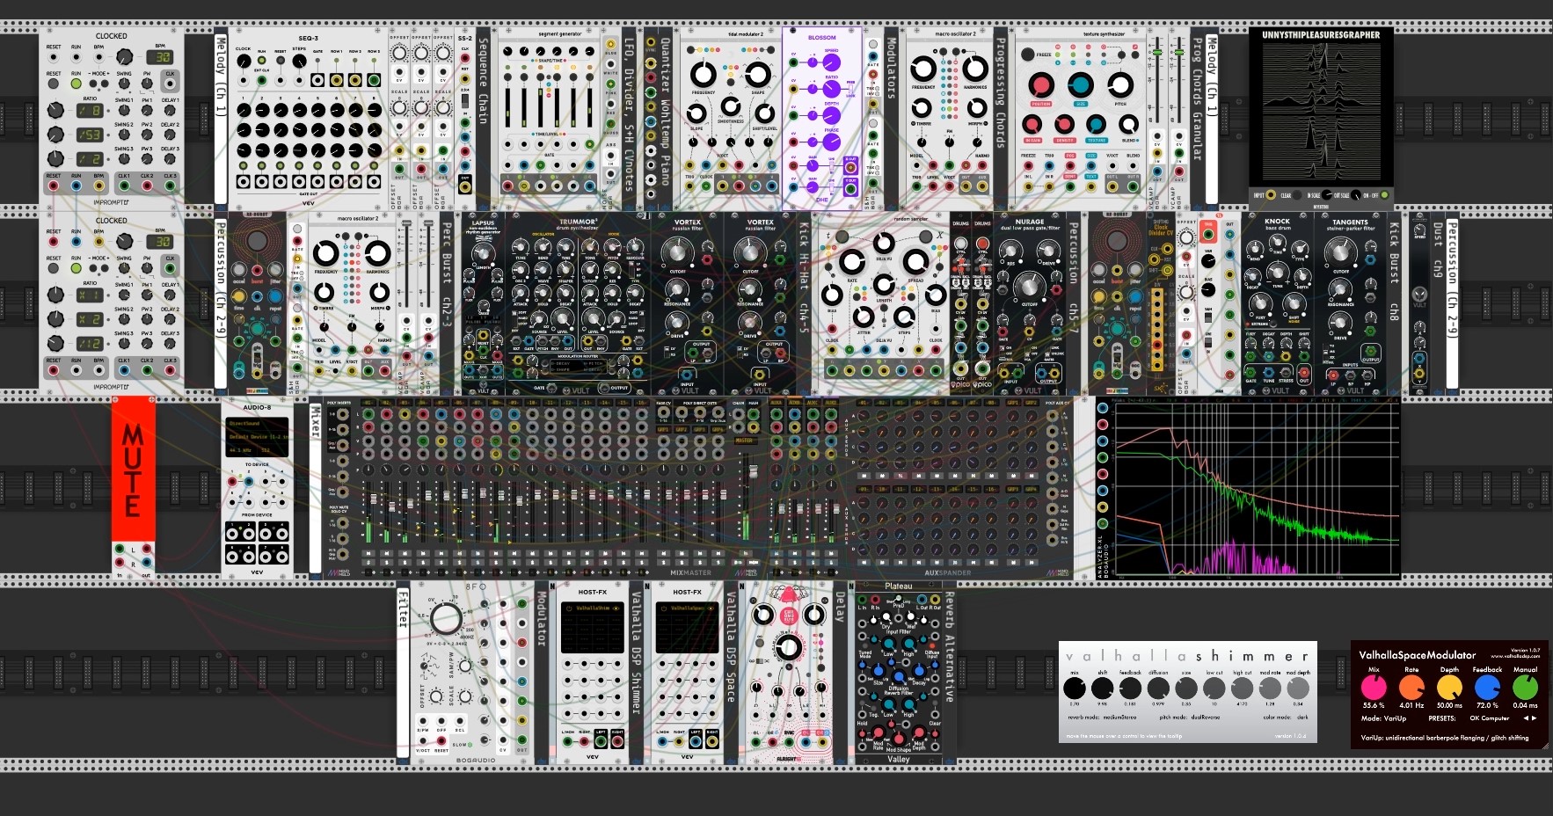The width and height of the screenshot is (1553, 816).
Task: Open the Mode: VariUp selector in ValhallaSpaceModulator
Action: [x=1383, y=718]
